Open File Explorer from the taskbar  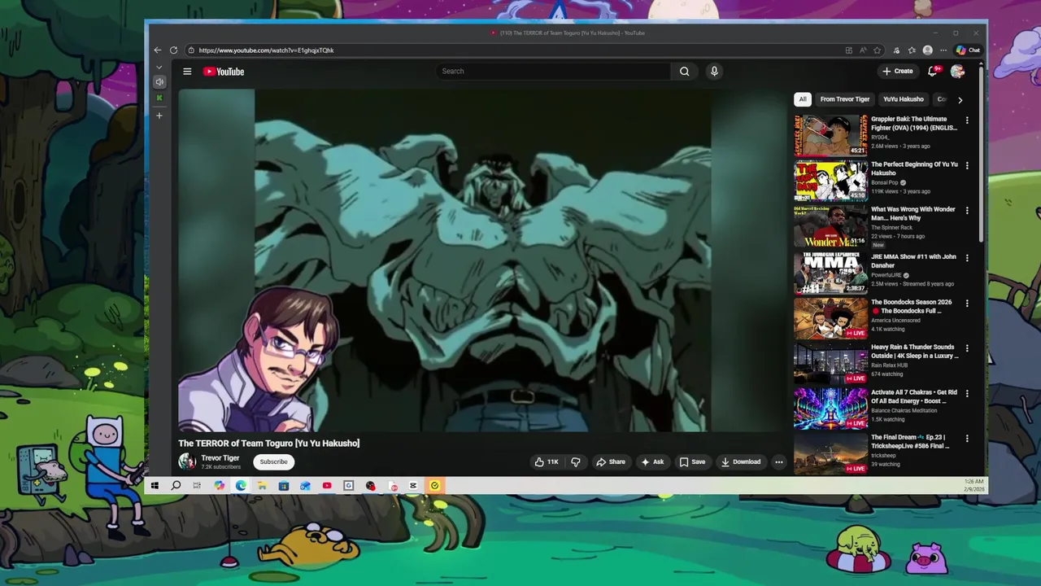[x=262, y=486]
